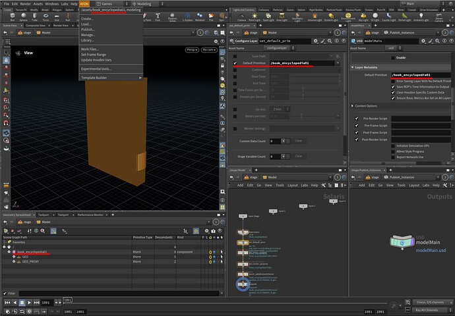Viewport: 455px width, 316px height.
Task: Click Clear beside Stage Variable Count
Action: point(298,156)
